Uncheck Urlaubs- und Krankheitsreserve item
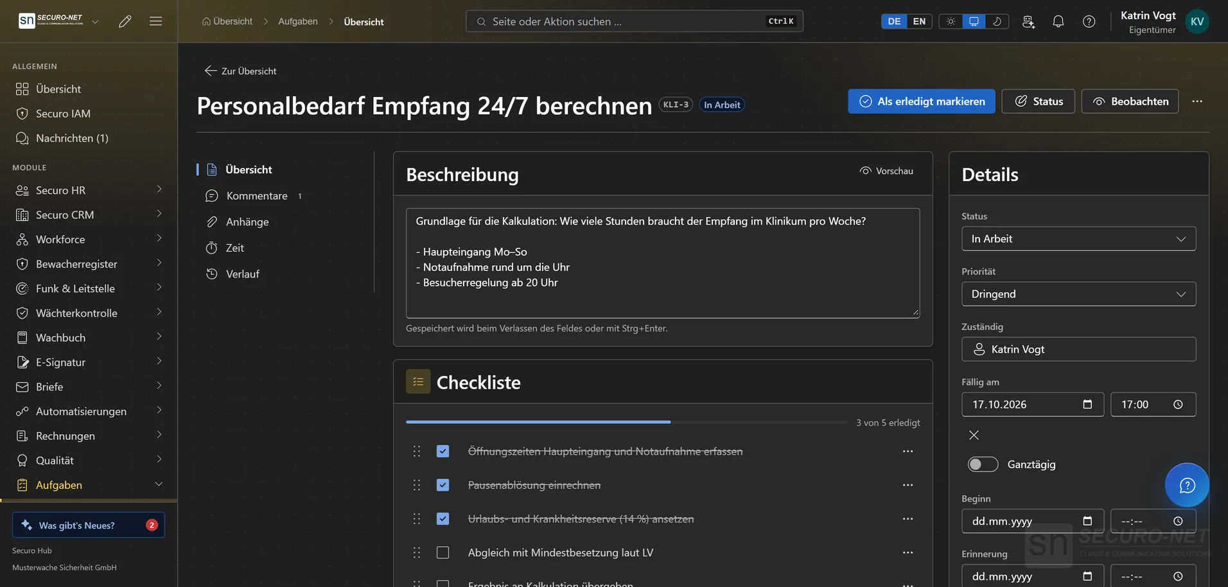 443,519
